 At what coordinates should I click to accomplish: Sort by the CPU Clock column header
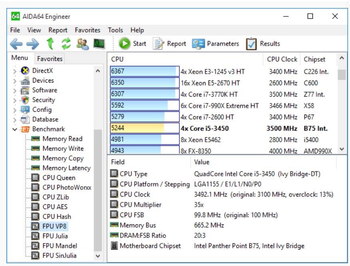point(282,59)
